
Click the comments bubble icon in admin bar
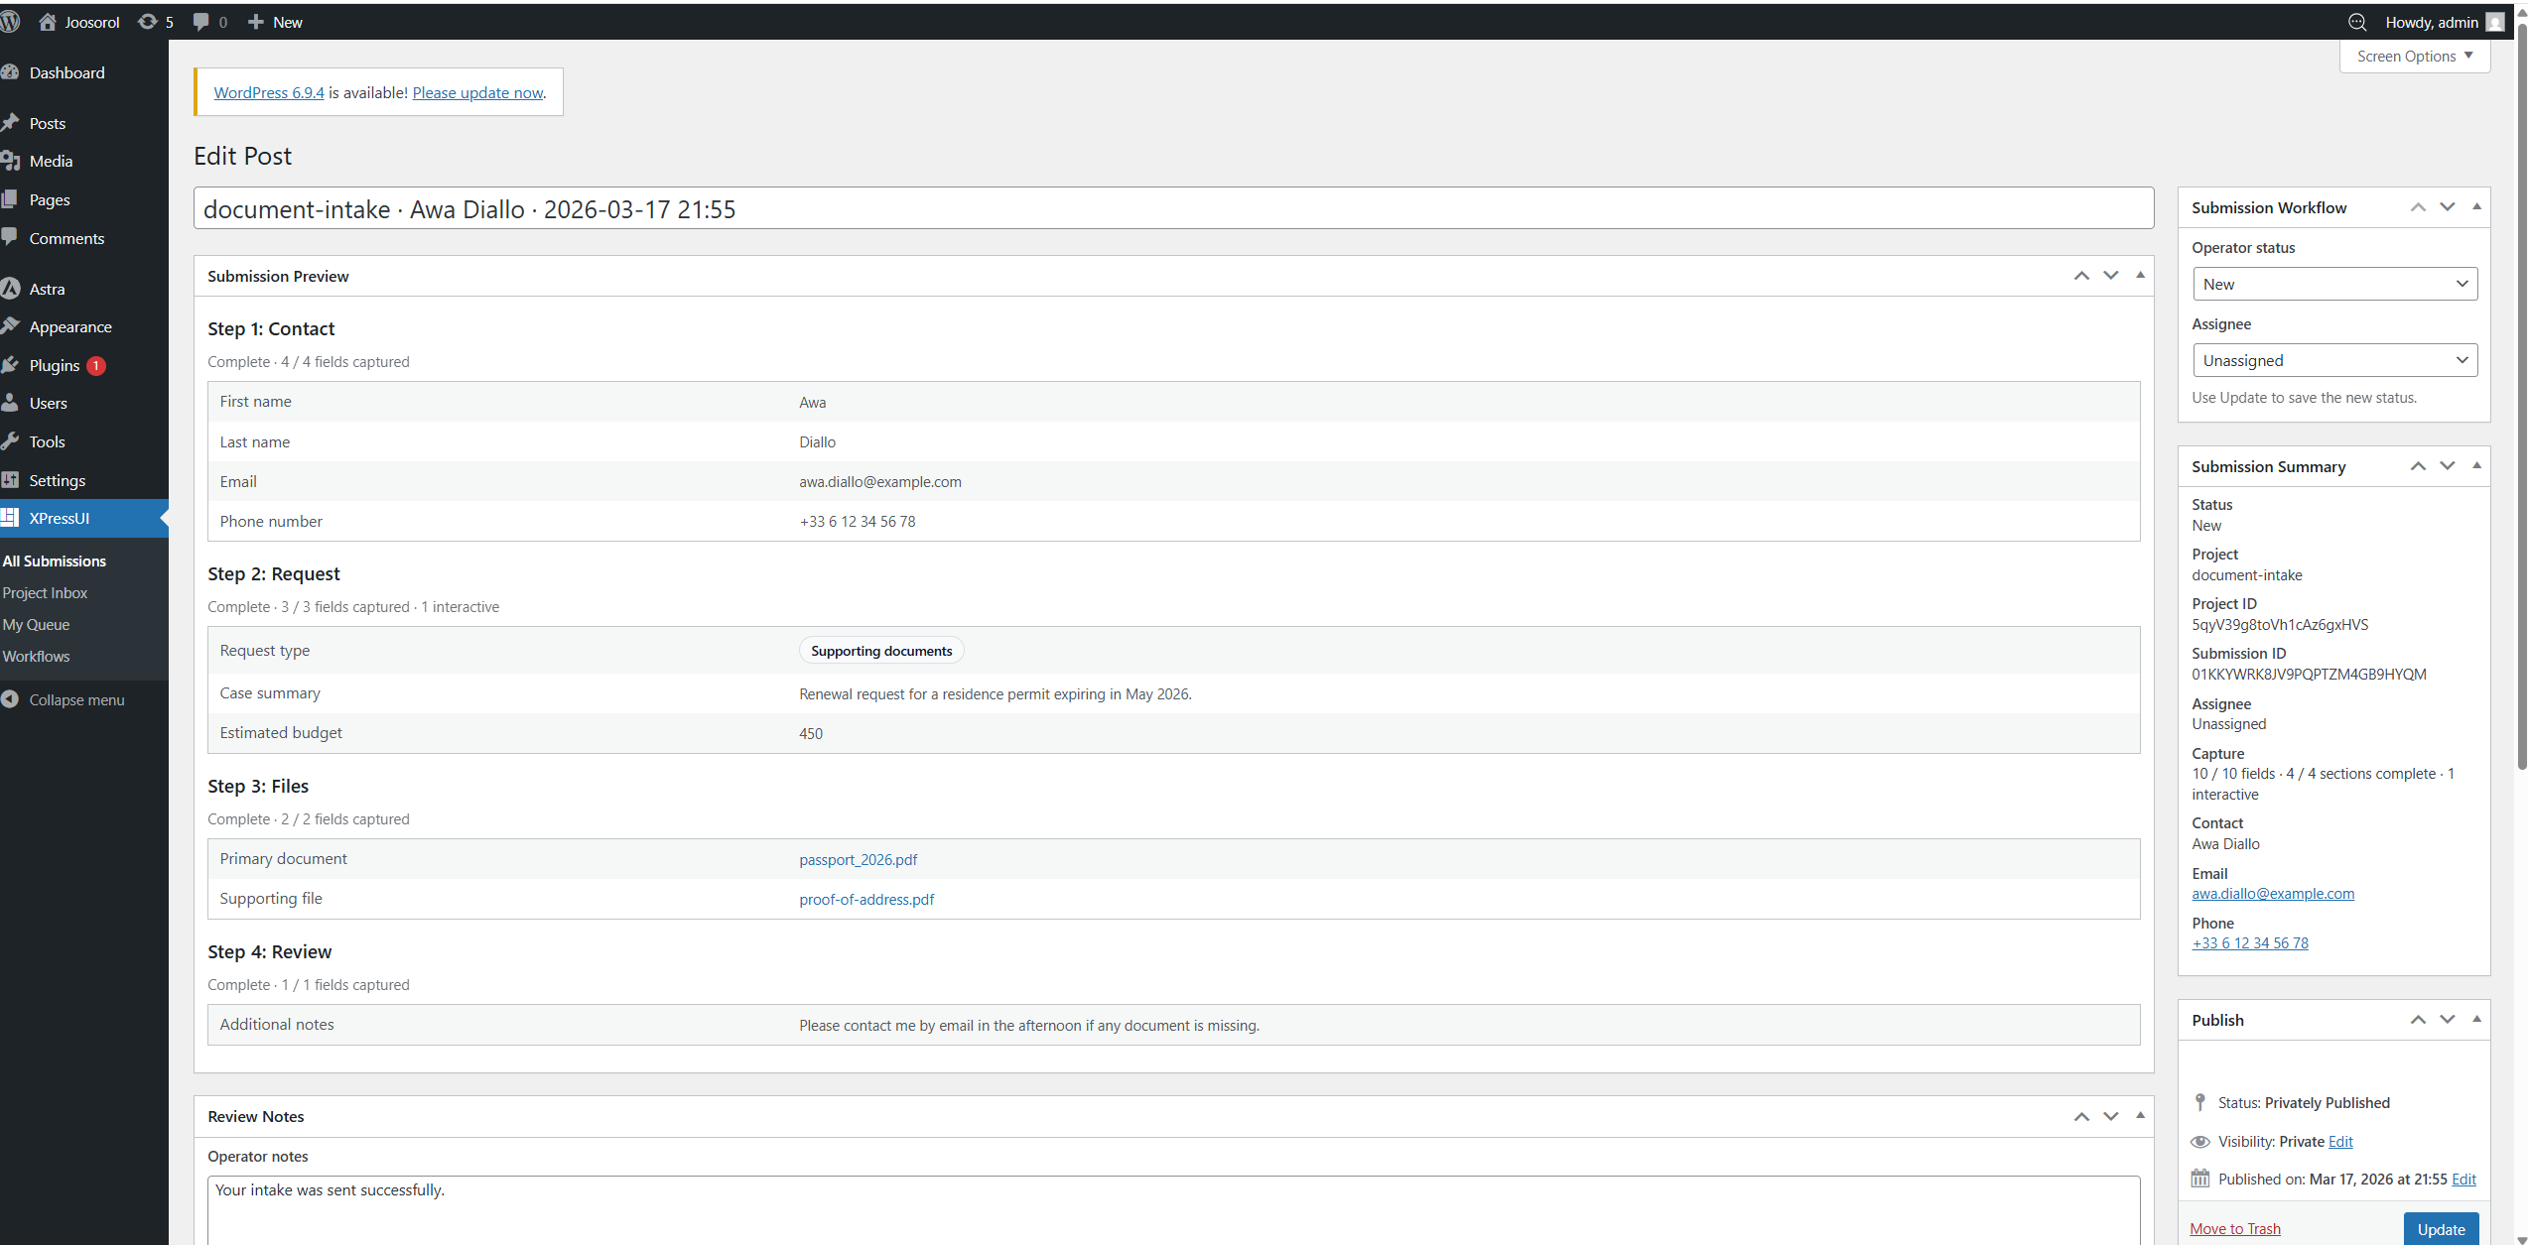point(201,22)
